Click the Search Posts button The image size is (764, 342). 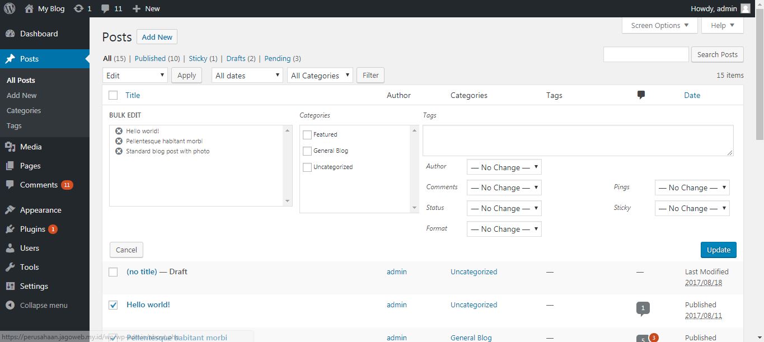tap(718, 54)
